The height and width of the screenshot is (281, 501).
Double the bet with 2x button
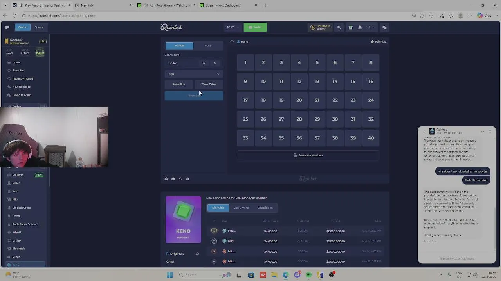[215, 63]
